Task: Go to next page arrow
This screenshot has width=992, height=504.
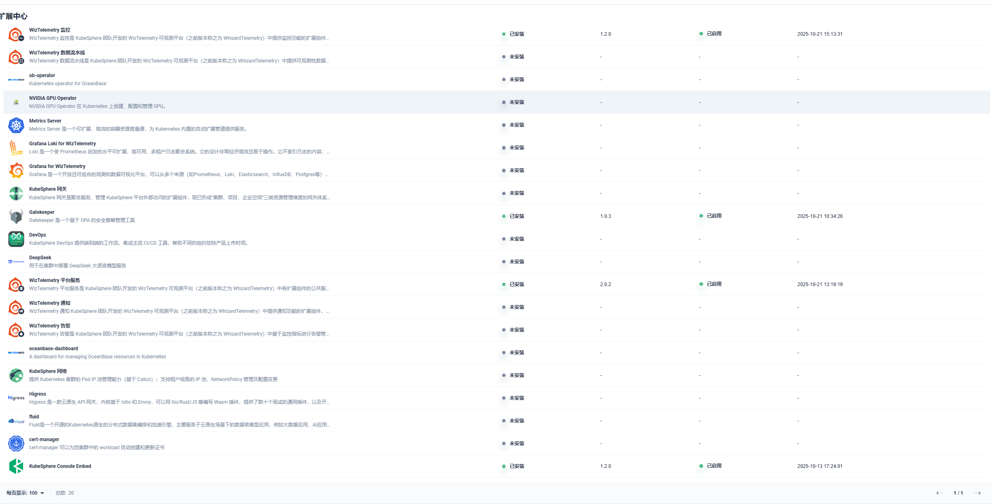Action: (x=977, y=493)
